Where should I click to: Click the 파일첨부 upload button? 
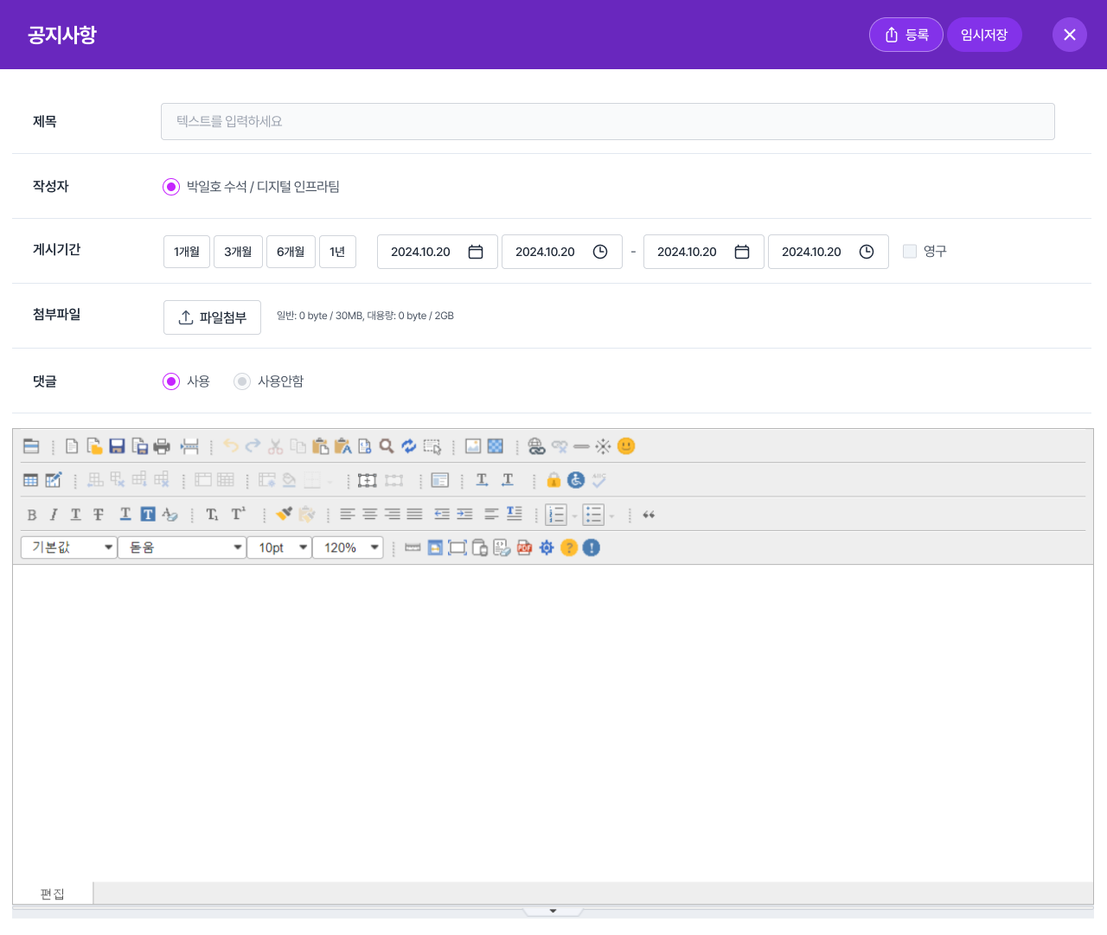(x=212, y=317)
